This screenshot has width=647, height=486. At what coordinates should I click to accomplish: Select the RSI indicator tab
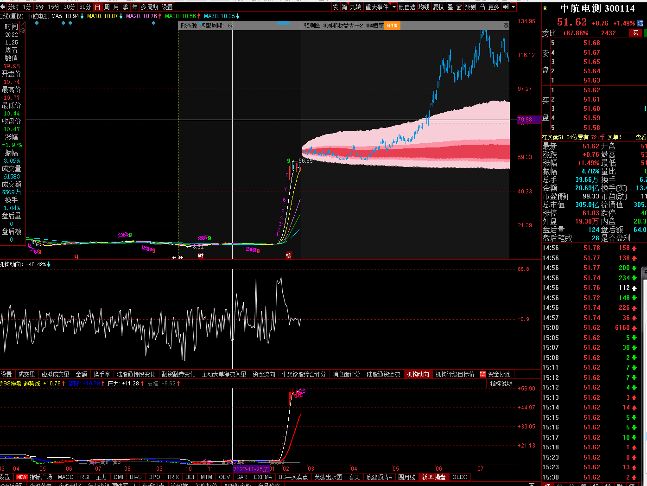[85, 477]
